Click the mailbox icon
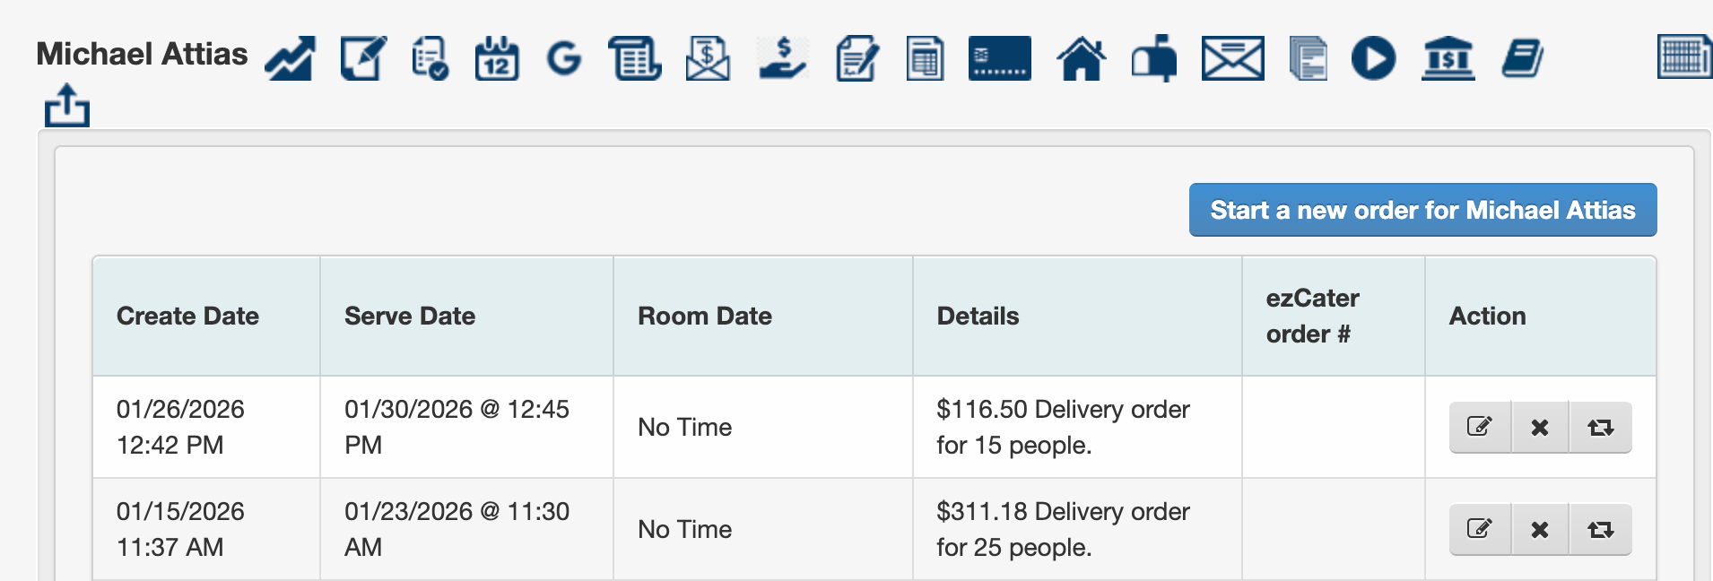 click(1154, 59)
